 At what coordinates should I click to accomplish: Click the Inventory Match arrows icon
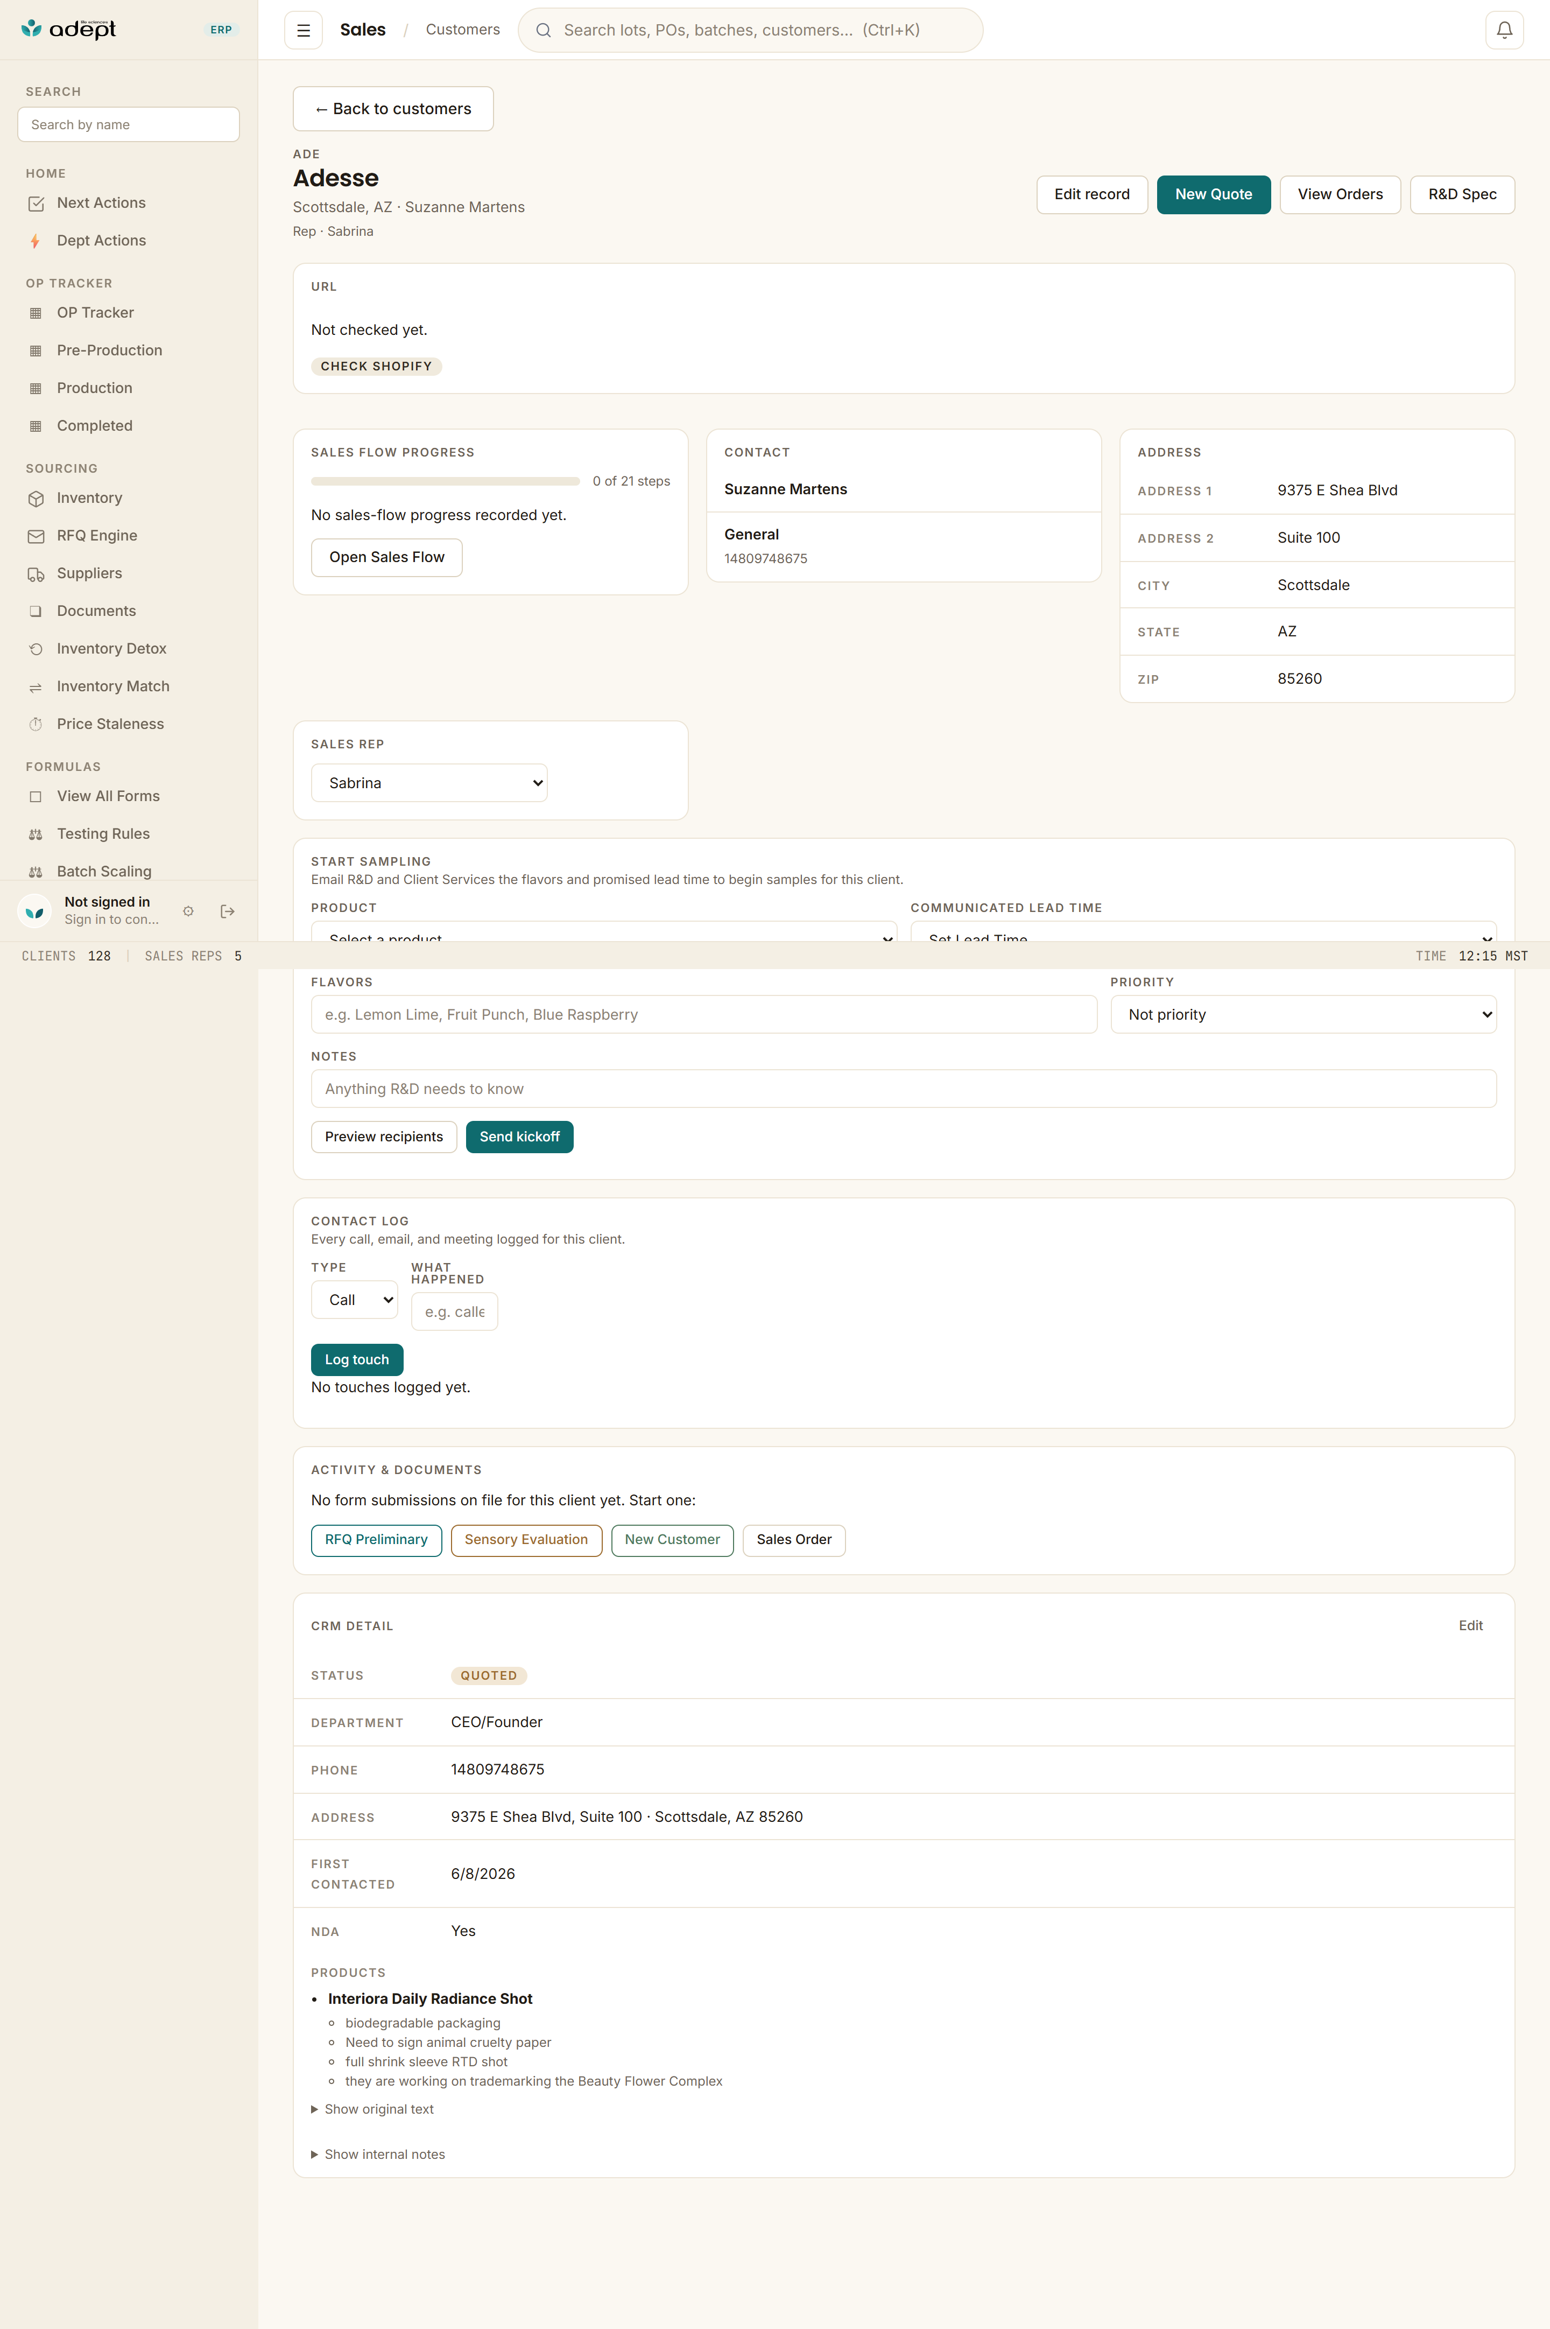[x=36, y=687]
